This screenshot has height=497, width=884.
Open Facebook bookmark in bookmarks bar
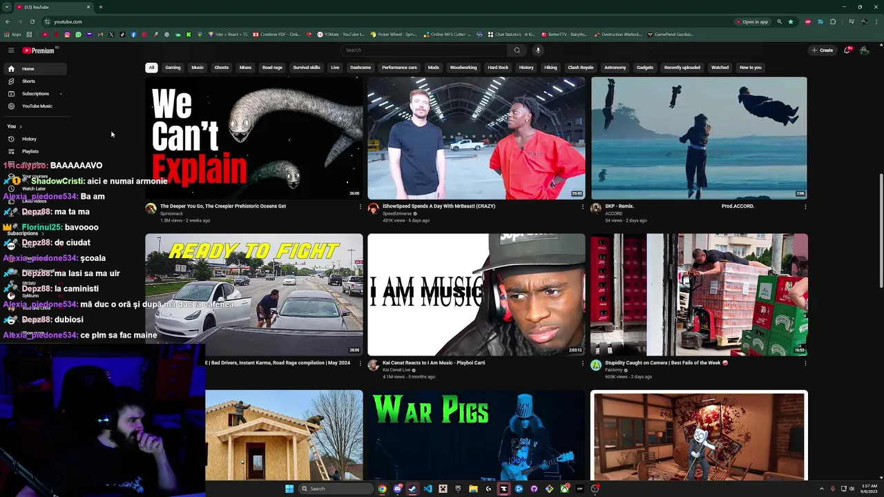pyautogui.click(x=133, y=35)
